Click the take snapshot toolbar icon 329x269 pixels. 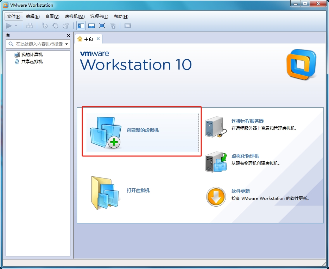[45, 26]
